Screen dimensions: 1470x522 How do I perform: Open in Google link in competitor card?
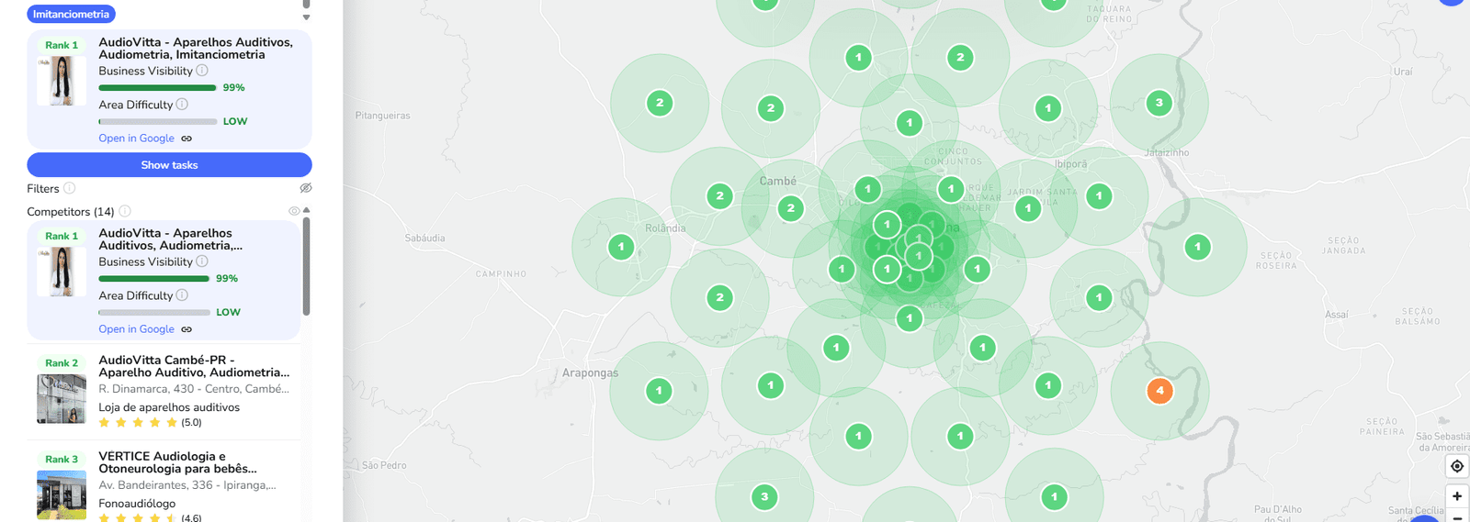click(136, 329)
